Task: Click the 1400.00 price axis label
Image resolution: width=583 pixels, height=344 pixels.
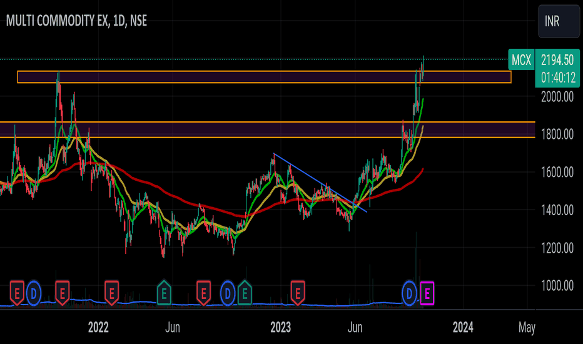Action: click(x=557, y=210)
